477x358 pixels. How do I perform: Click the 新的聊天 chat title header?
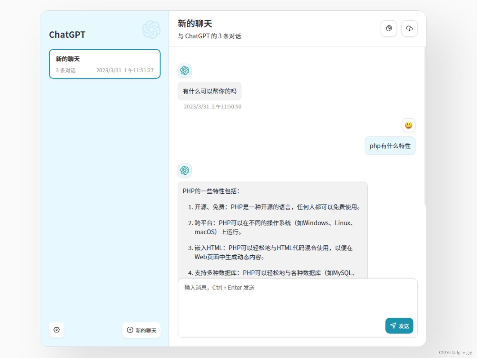195,23
